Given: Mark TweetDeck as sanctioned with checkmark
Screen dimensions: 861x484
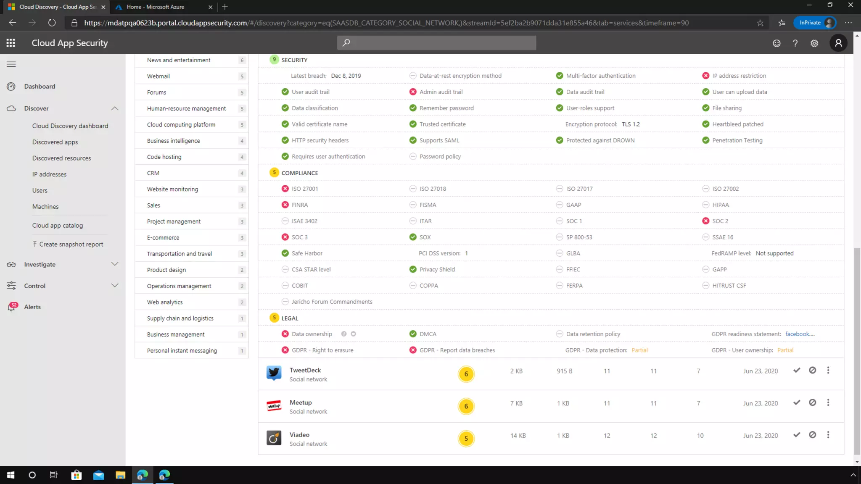Looking at the screenshot, I should [x=797, y=370].
